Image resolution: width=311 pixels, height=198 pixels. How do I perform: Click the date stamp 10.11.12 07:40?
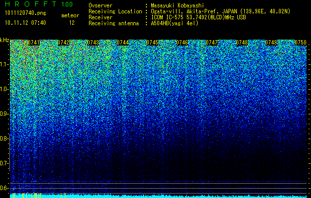25,23
